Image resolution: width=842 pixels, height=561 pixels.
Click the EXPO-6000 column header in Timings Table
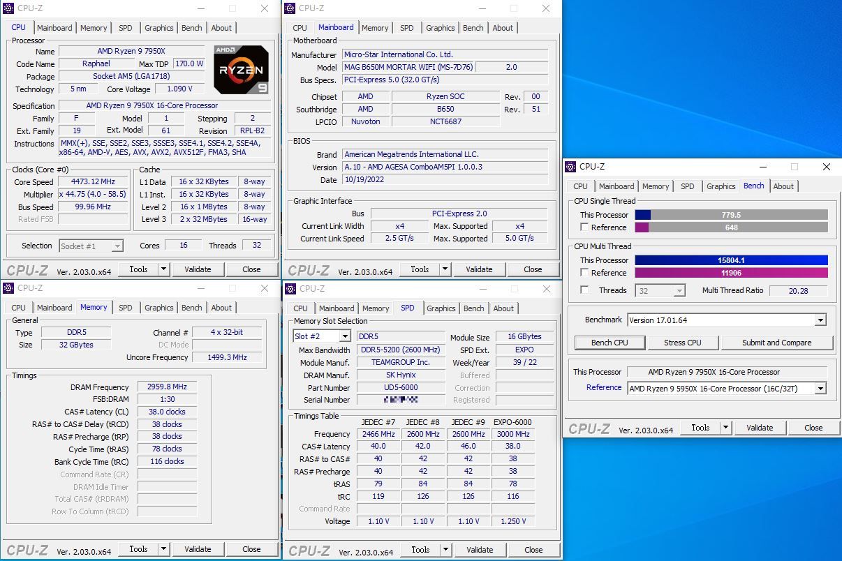[x=513, y=422]
